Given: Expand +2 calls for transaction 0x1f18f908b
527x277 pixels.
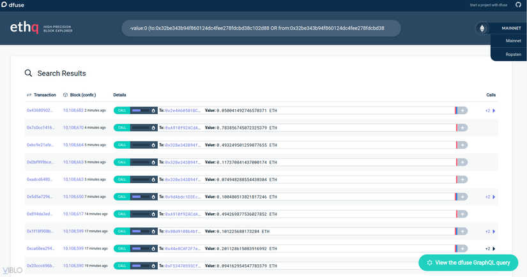Looking at the screenshot, I should 490,231.
